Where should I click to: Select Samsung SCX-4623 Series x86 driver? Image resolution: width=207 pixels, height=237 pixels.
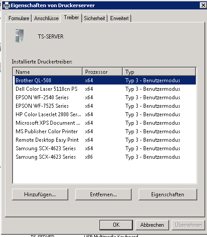105,157
